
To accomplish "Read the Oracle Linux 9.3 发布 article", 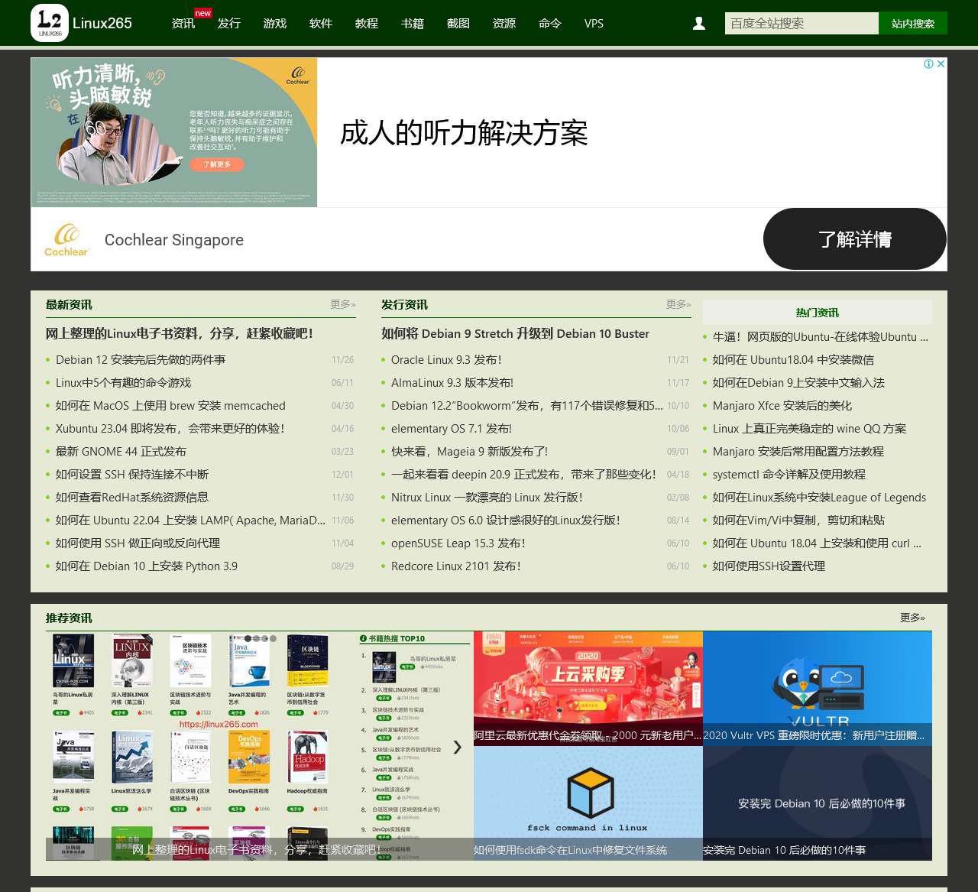I will coord(446,360).
